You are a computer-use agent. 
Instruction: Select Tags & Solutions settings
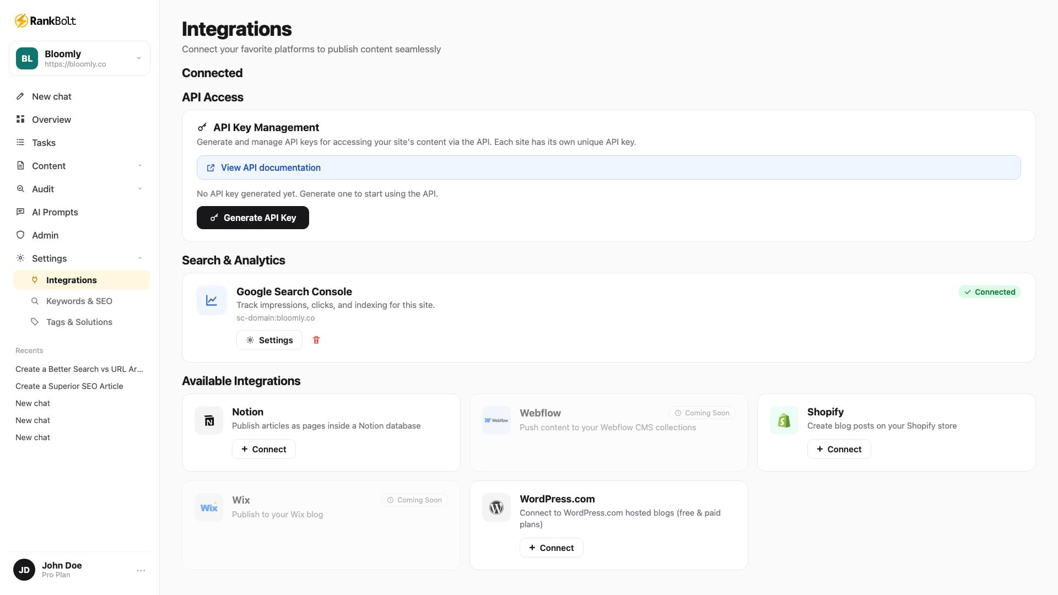[x=82, y=322]
